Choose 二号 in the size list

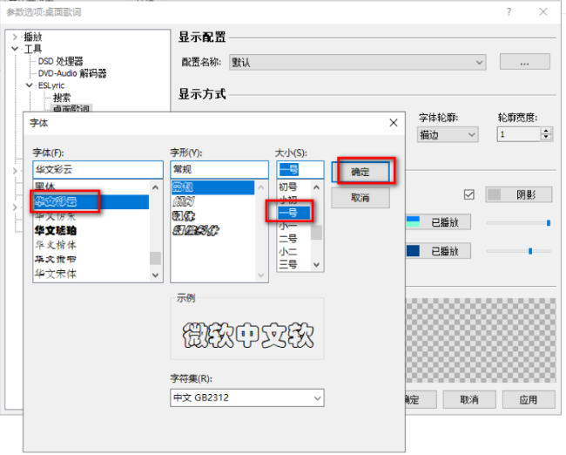tap(287, 237)
